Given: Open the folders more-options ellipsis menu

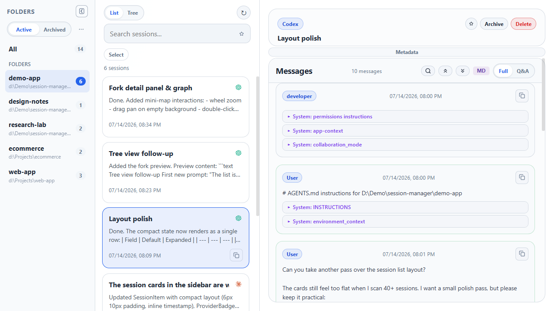Looking at the screenshot, I should (81, 29).
